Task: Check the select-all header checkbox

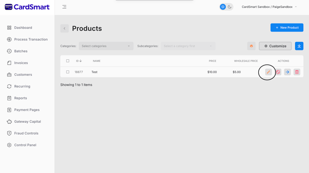Action: coord(68,61)
